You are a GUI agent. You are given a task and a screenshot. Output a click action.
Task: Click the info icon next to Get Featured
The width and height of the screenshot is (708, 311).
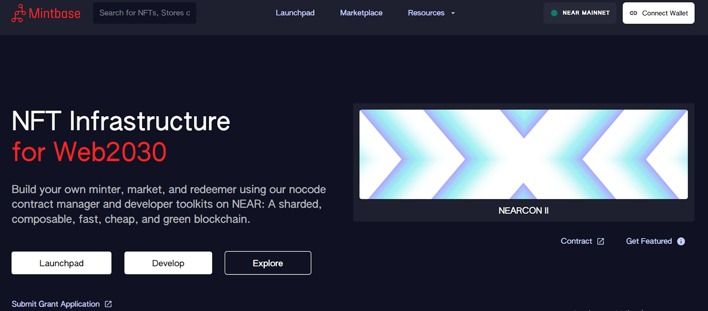(x=681, y=241)
